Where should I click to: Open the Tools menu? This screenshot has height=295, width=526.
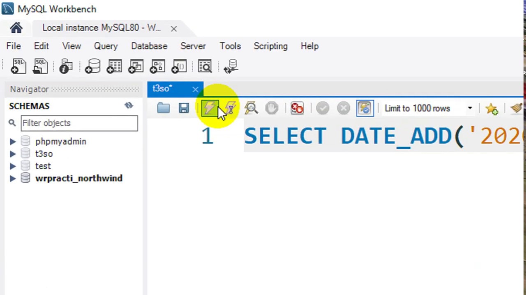point(230,46)
